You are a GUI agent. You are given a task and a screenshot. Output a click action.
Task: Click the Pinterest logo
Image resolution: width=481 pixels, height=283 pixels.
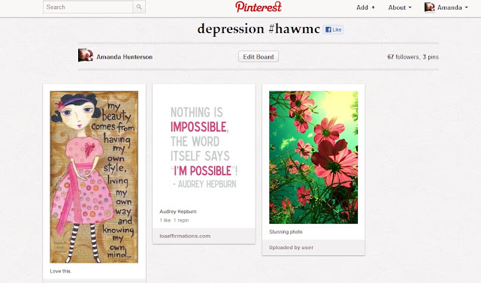pos(259,7)
